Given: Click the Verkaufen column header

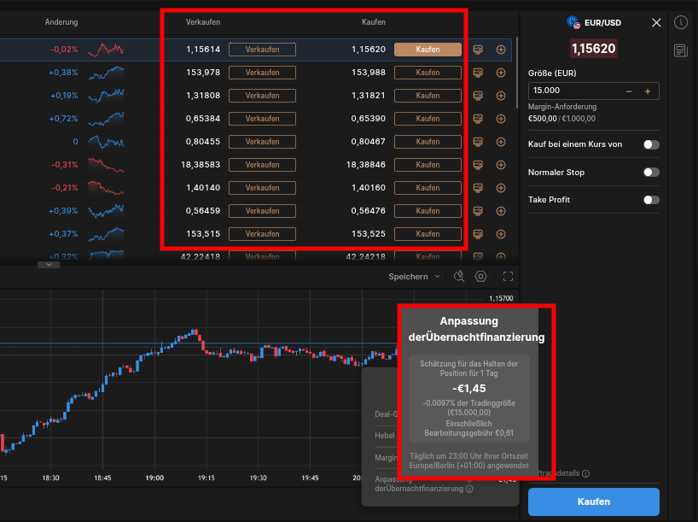Looking at the screenshot, I should point(203,21).
